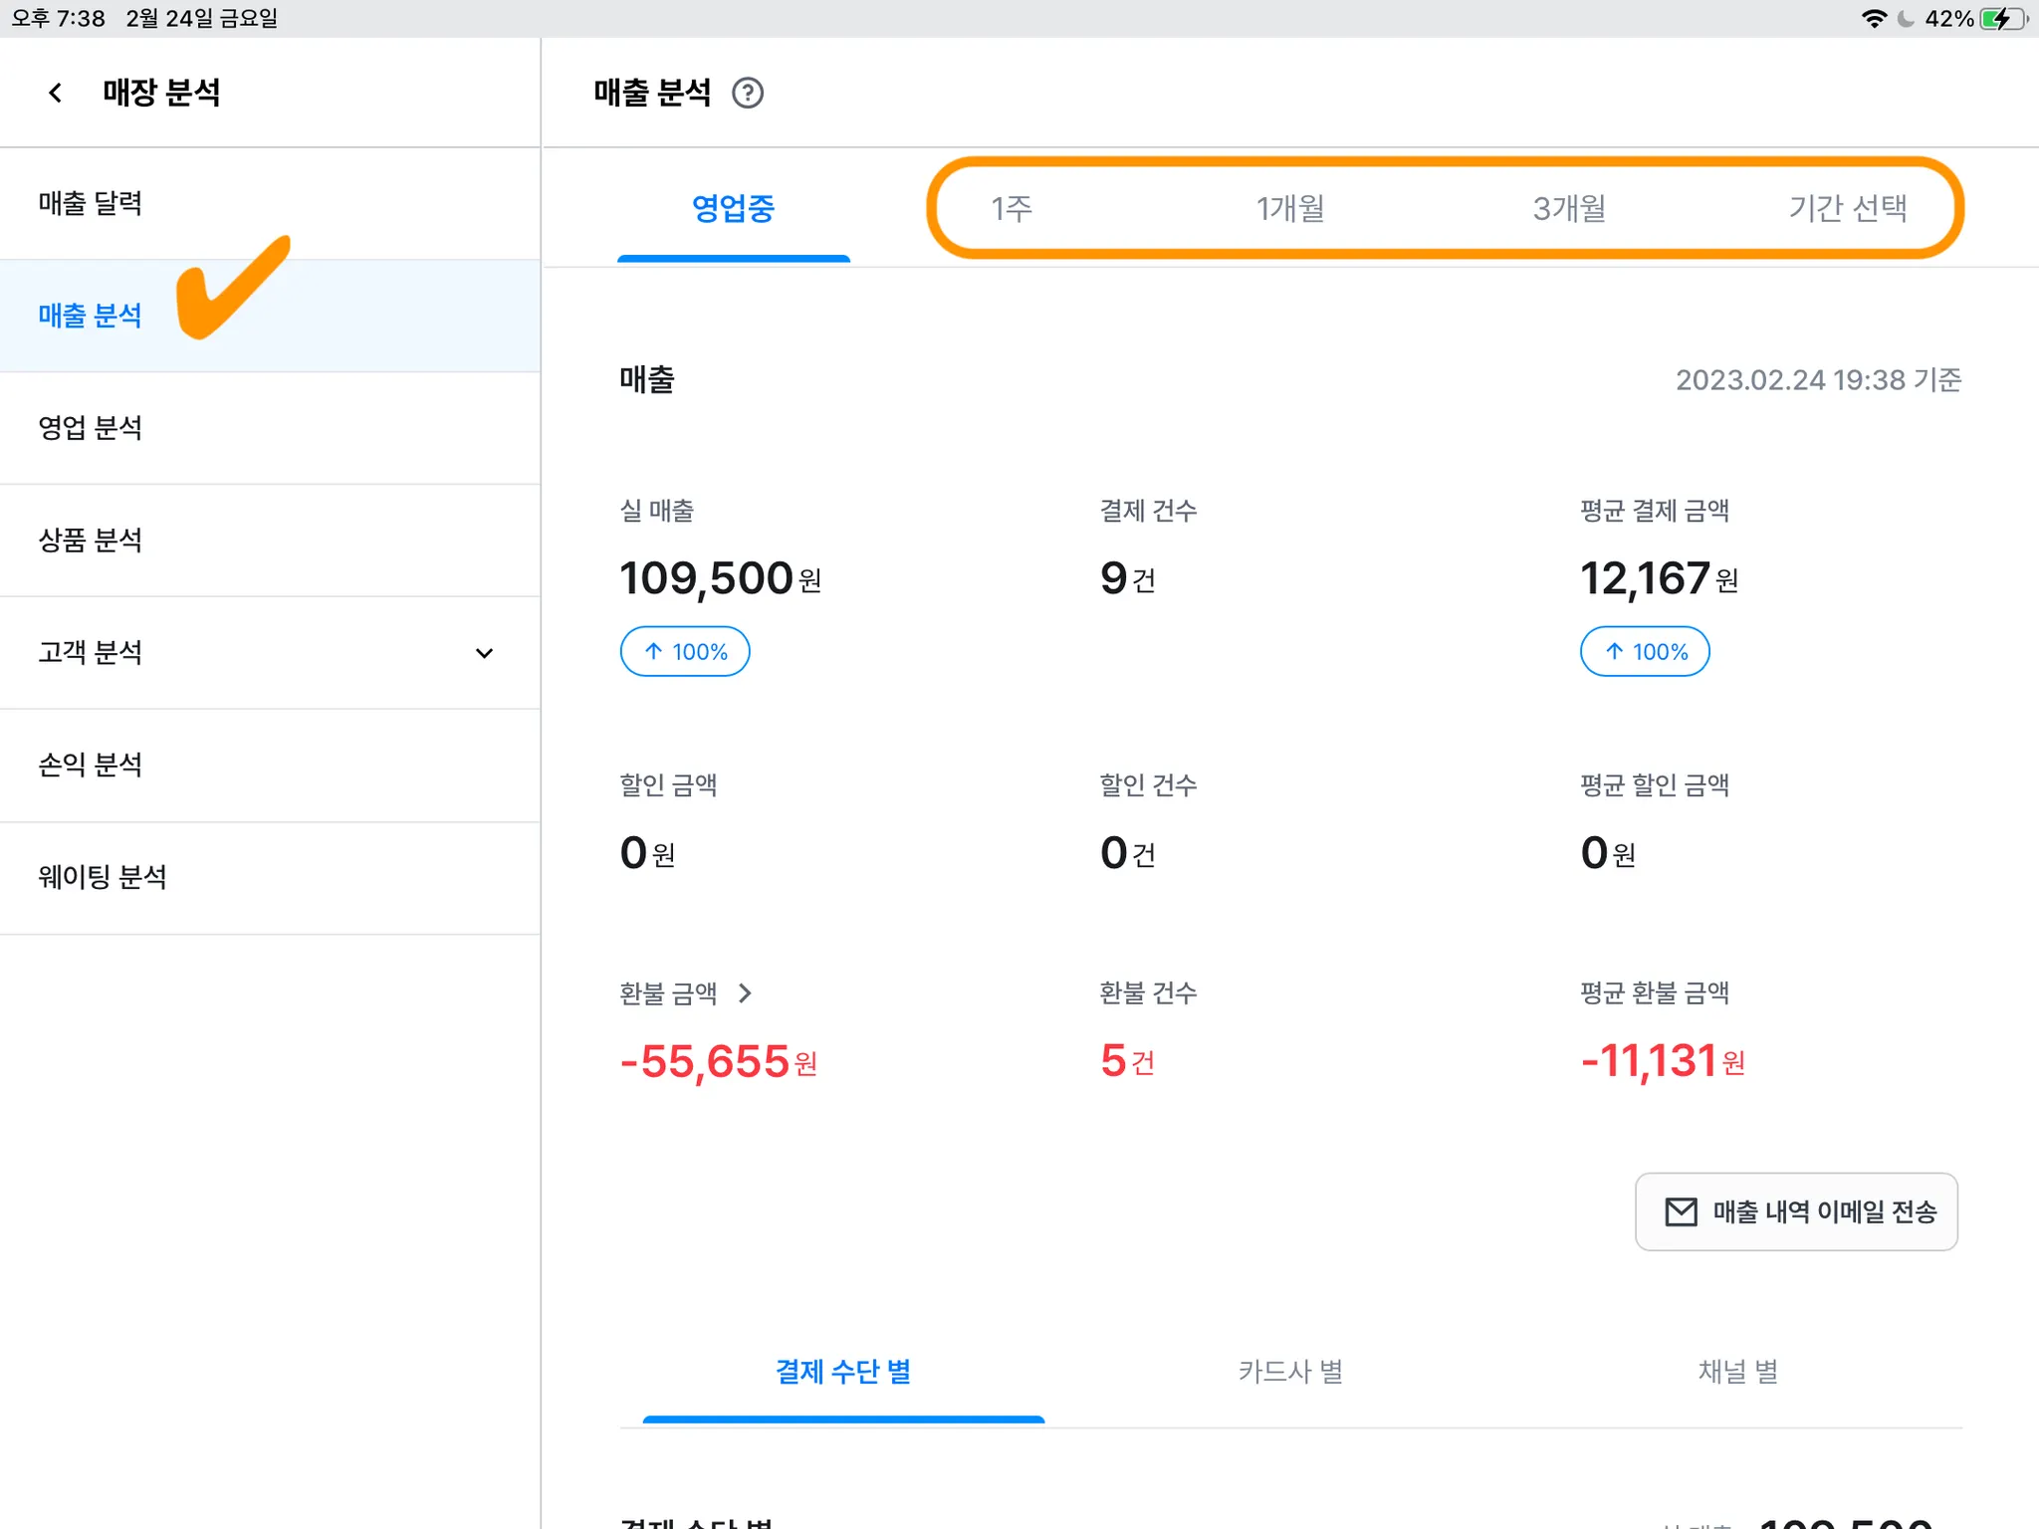Expand the 고객 분석 dropdown arrow

click(484, 653)
